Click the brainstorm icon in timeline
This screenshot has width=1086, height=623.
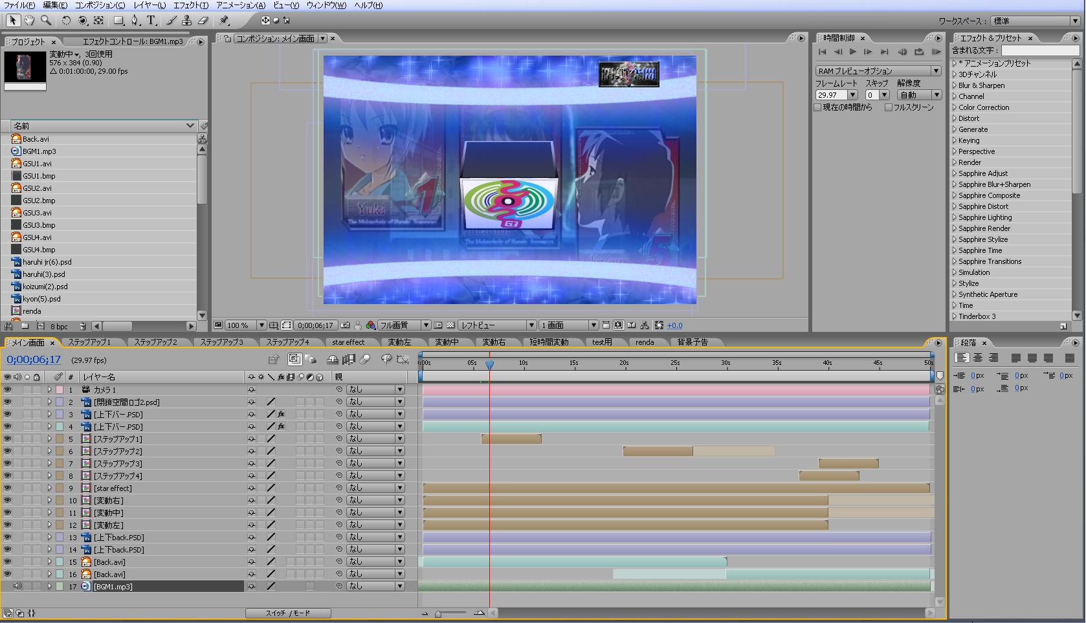(x=386, y=360)
